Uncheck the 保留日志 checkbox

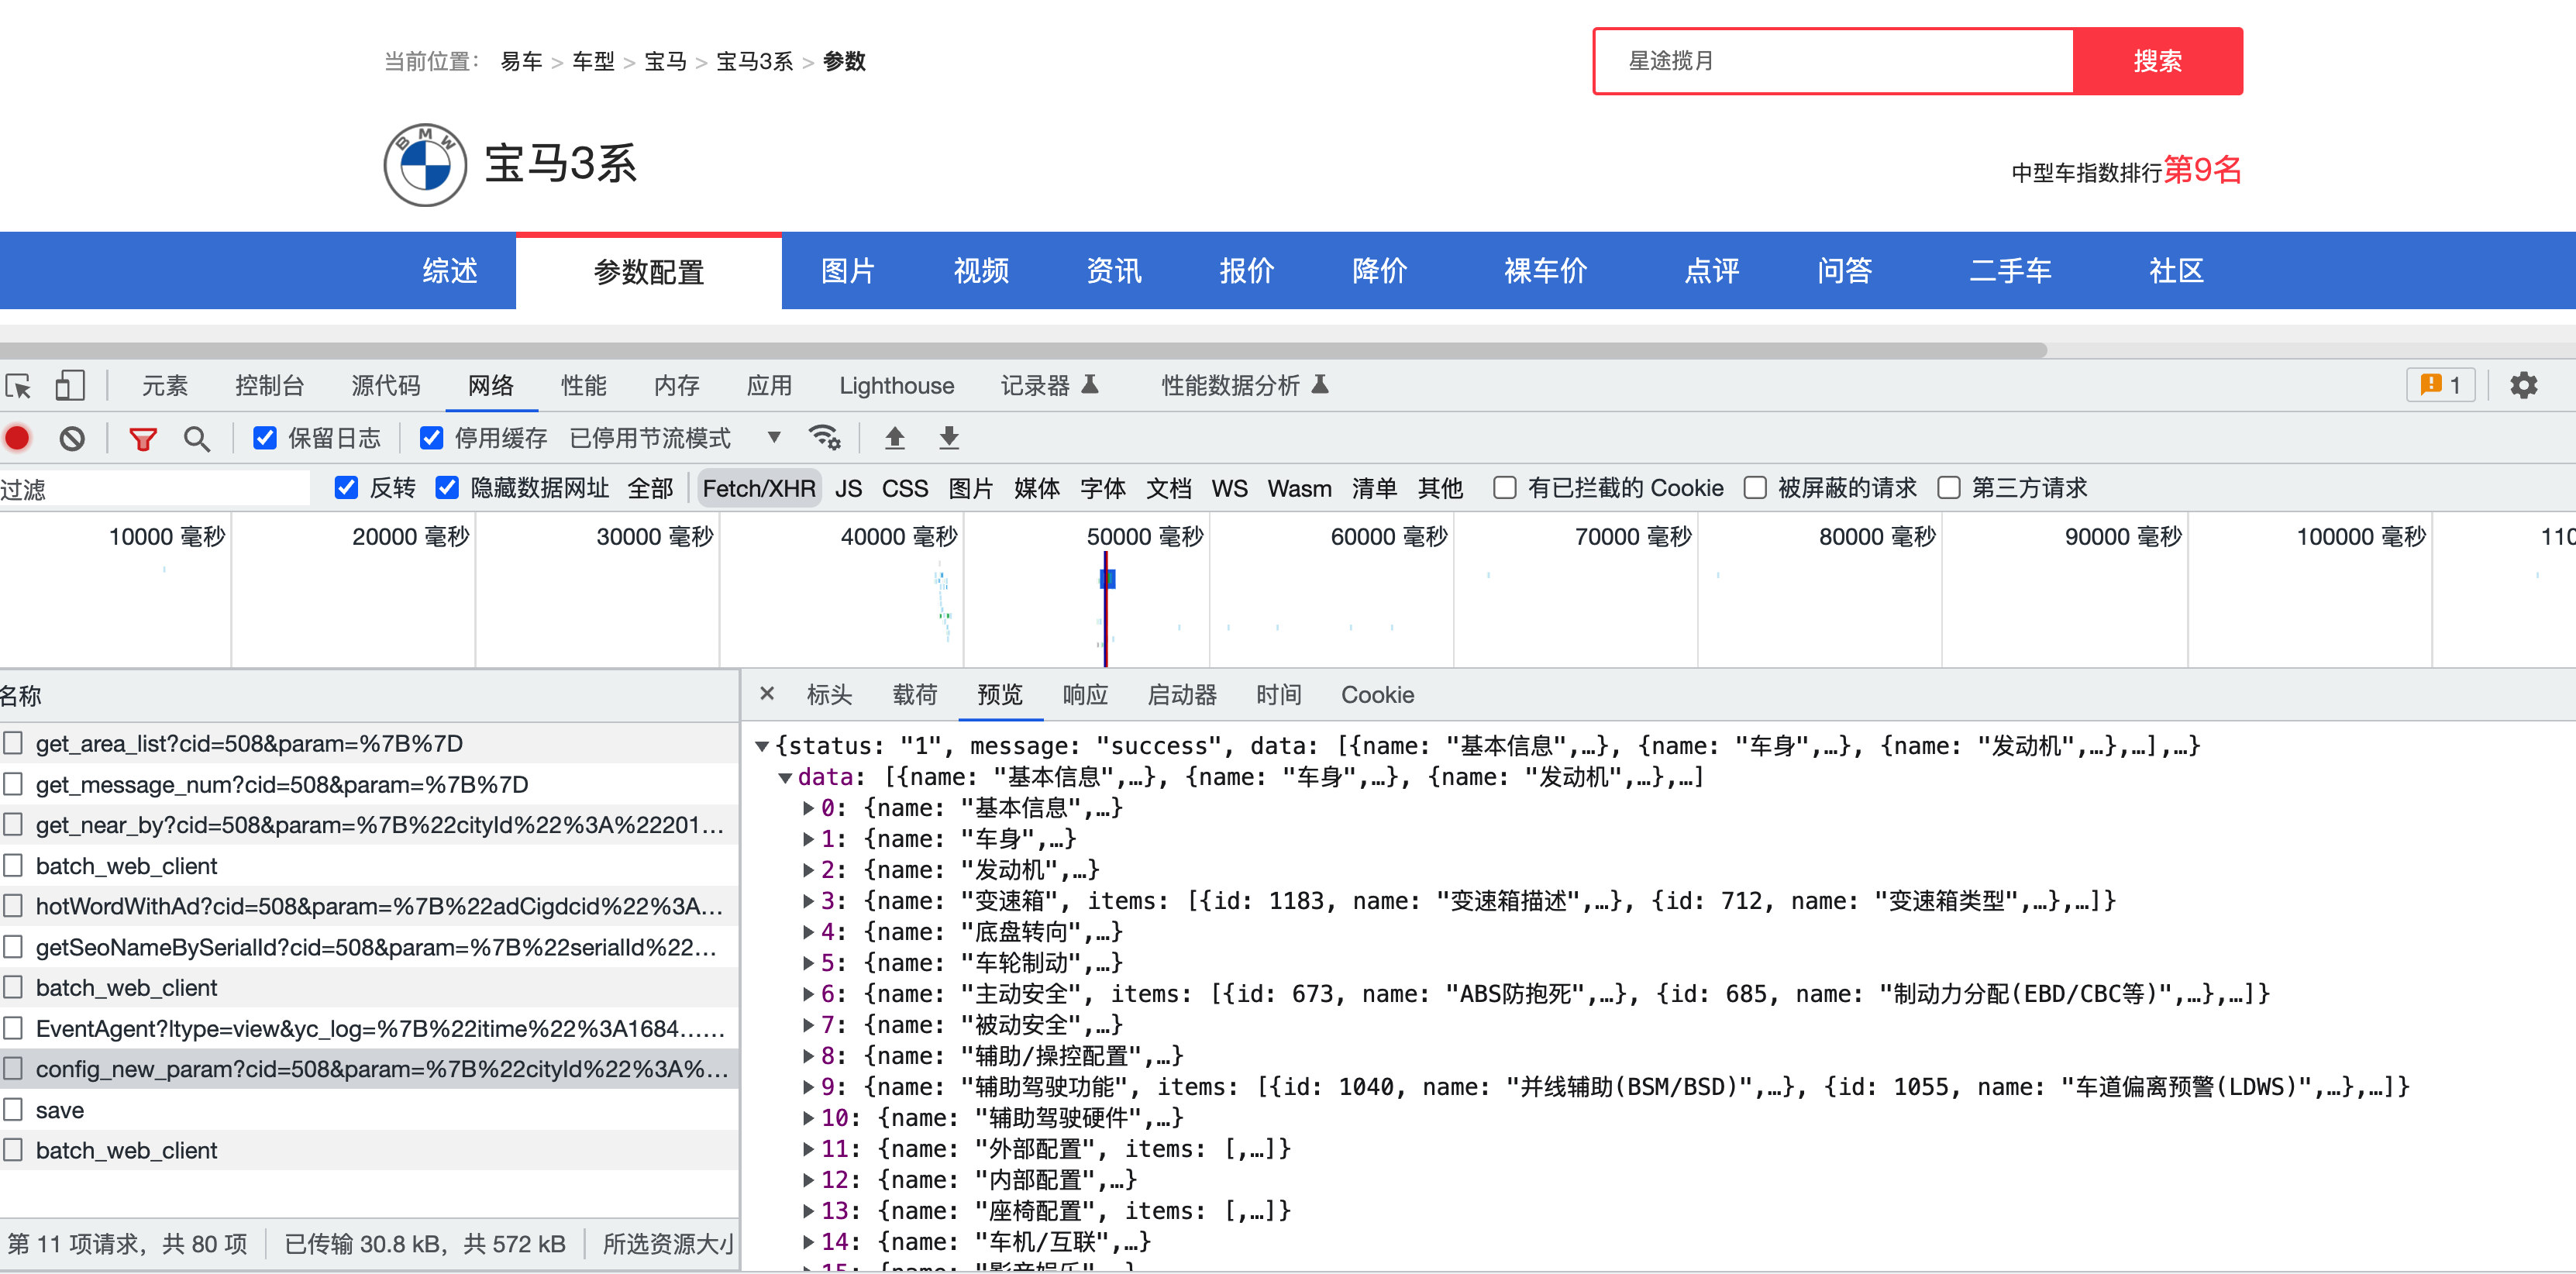coord(265,438)
